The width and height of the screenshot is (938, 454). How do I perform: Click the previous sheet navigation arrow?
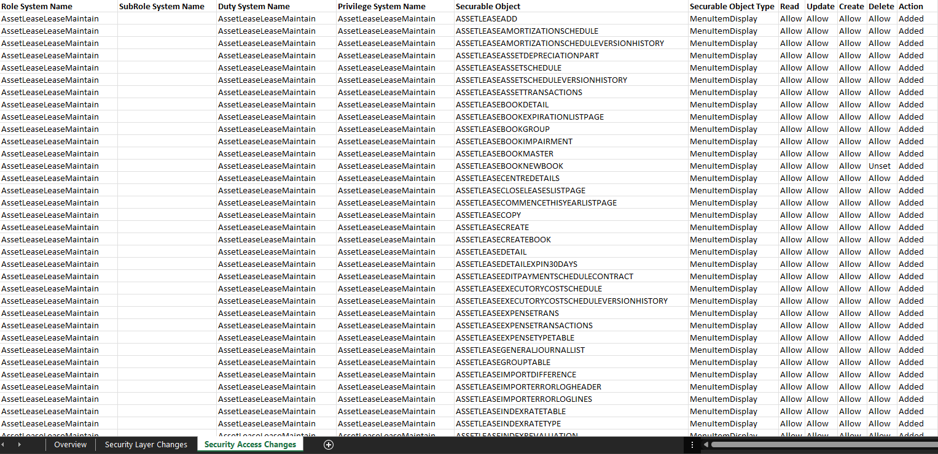point(3,445)
